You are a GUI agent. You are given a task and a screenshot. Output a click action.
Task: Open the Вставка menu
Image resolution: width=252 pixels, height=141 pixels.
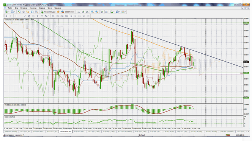point(24,8)
